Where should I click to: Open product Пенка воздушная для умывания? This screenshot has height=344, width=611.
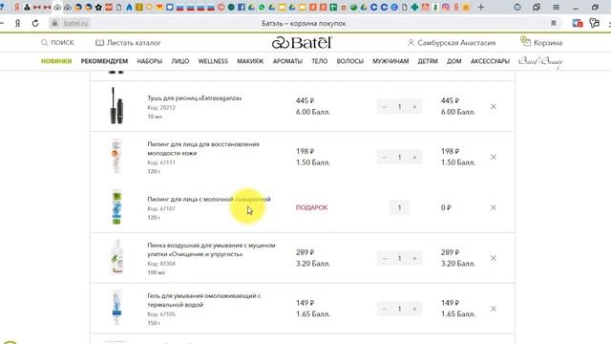(211, 249)
